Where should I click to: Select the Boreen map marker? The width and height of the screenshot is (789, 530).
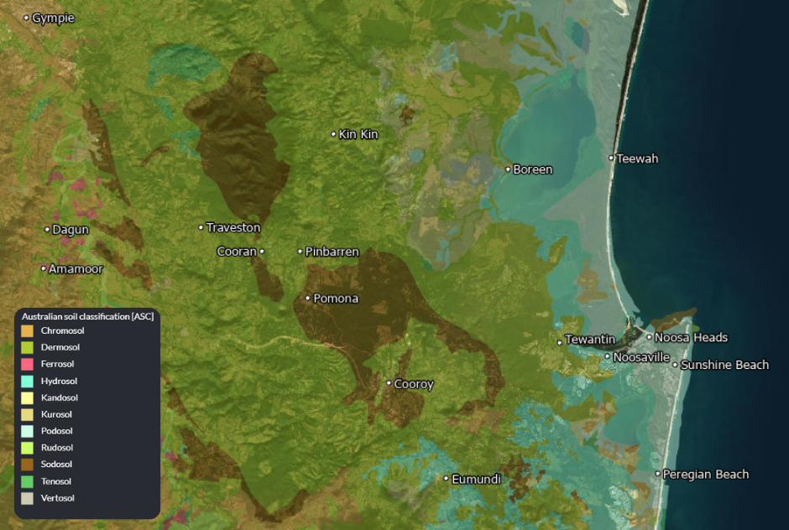tap(508, 169)
